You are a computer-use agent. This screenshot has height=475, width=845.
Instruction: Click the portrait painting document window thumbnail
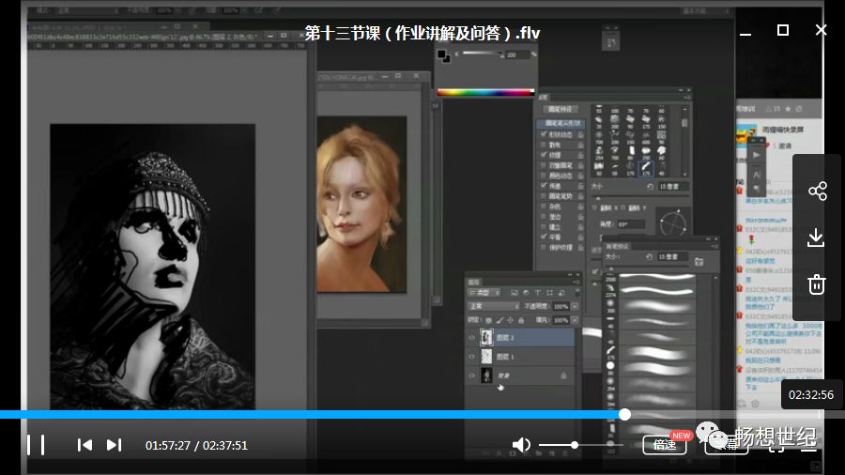coord(361,204)
